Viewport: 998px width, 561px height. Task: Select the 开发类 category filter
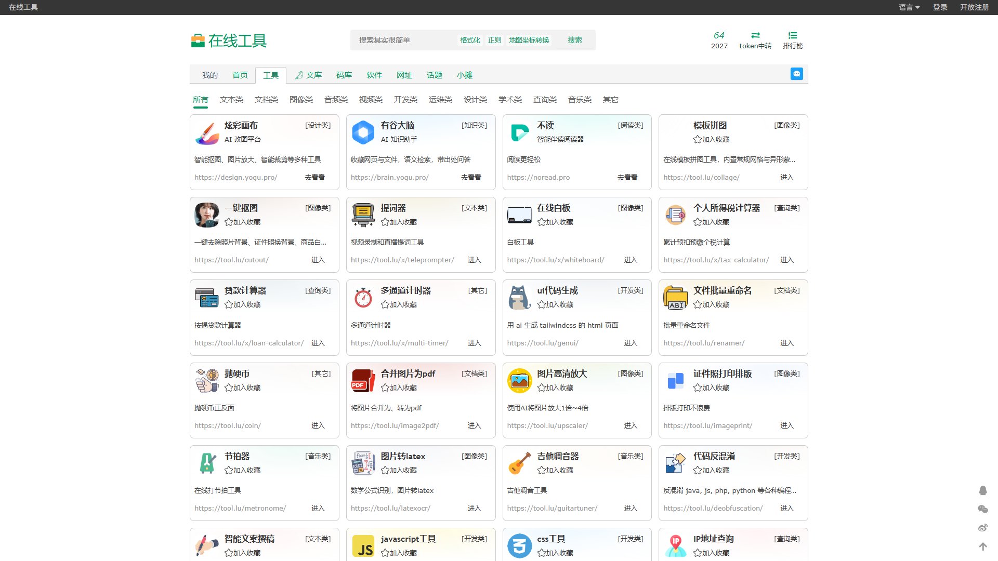click(x=405, y=100)
